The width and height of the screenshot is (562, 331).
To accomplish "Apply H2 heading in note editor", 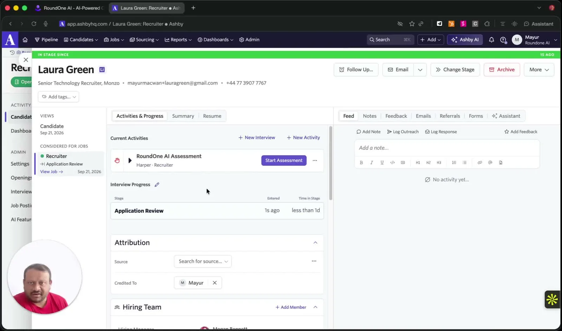I will click(x=429, y=163).
